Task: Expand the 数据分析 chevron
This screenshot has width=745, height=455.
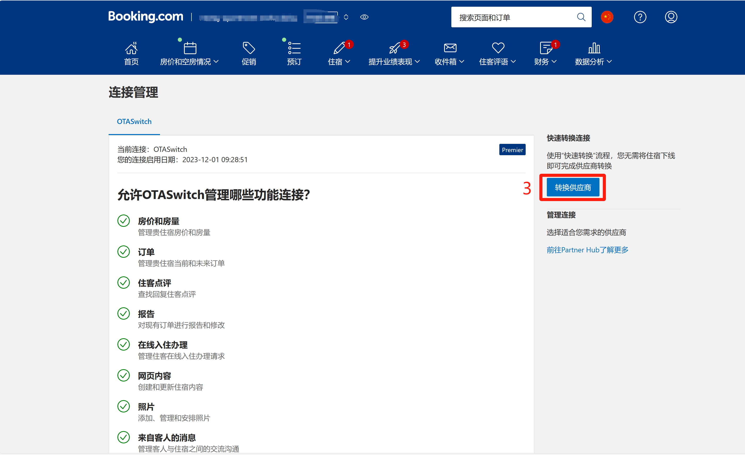Action: [x=609, y=62]
